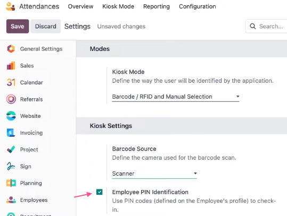Click the Referrals star badge icon
The height and width of the screenshot is (216, 287).
point(11,99)
